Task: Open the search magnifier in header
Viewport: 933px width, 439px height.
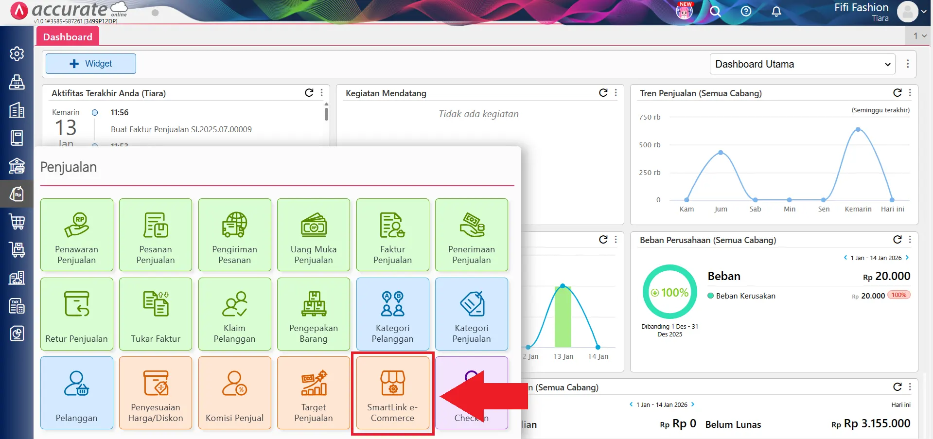Action: (x=715, y=11)
